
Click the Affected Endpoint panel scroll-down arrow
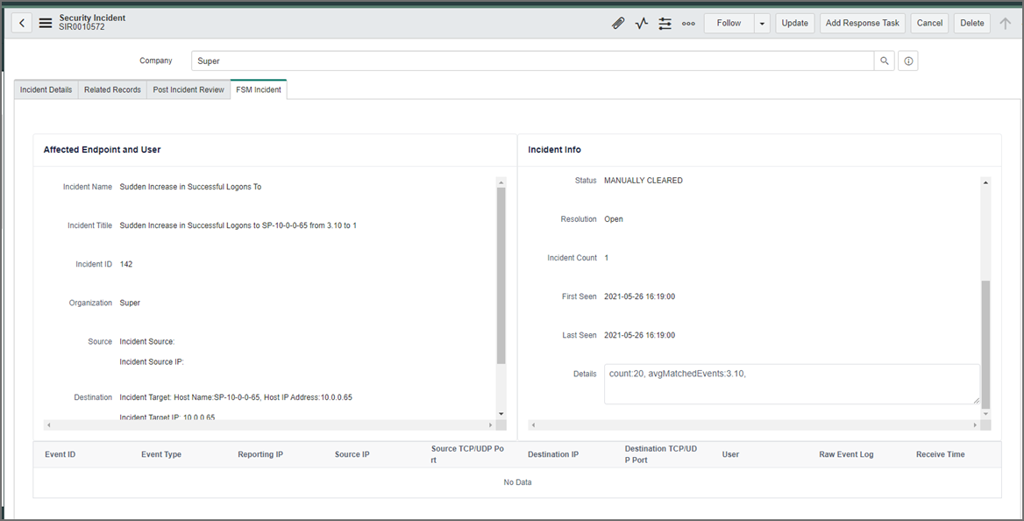tap(501, 414)
